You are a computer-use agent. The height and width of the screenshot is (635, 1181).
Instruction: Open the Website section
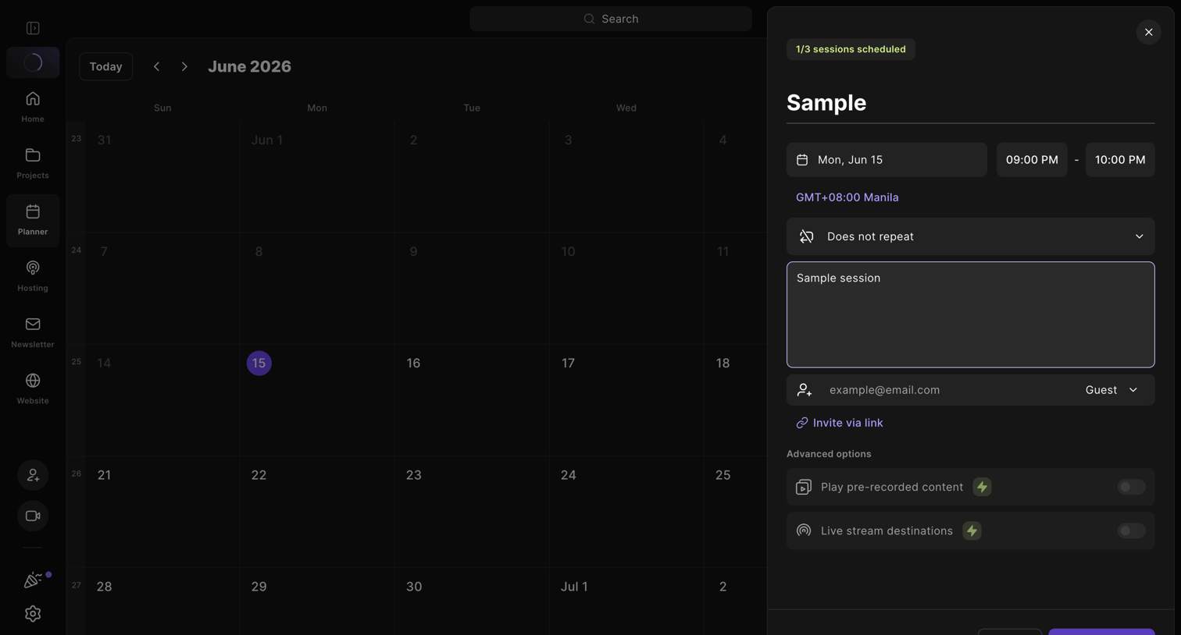[33, 388]
